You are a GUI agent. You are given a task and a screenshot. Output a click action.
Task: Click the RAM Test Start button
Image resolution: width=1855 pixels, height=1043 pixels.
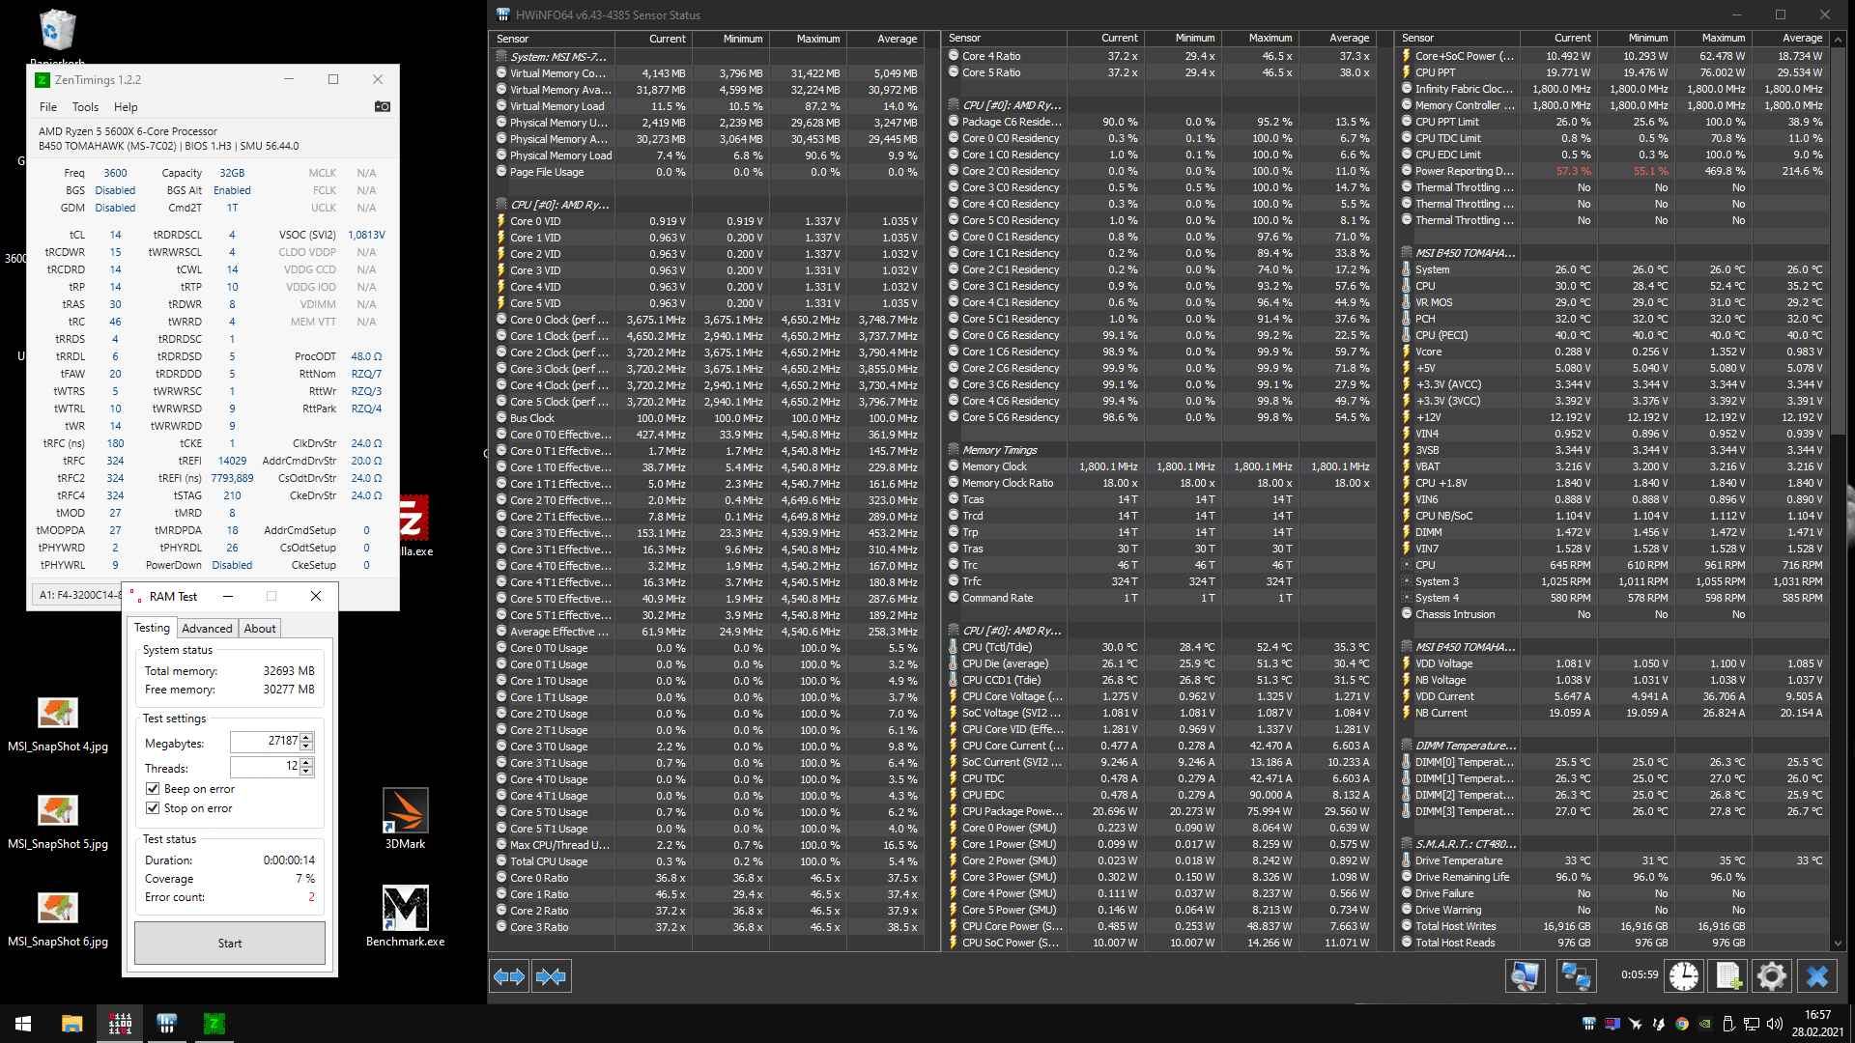pyautogui.click(x=230, y=944)
